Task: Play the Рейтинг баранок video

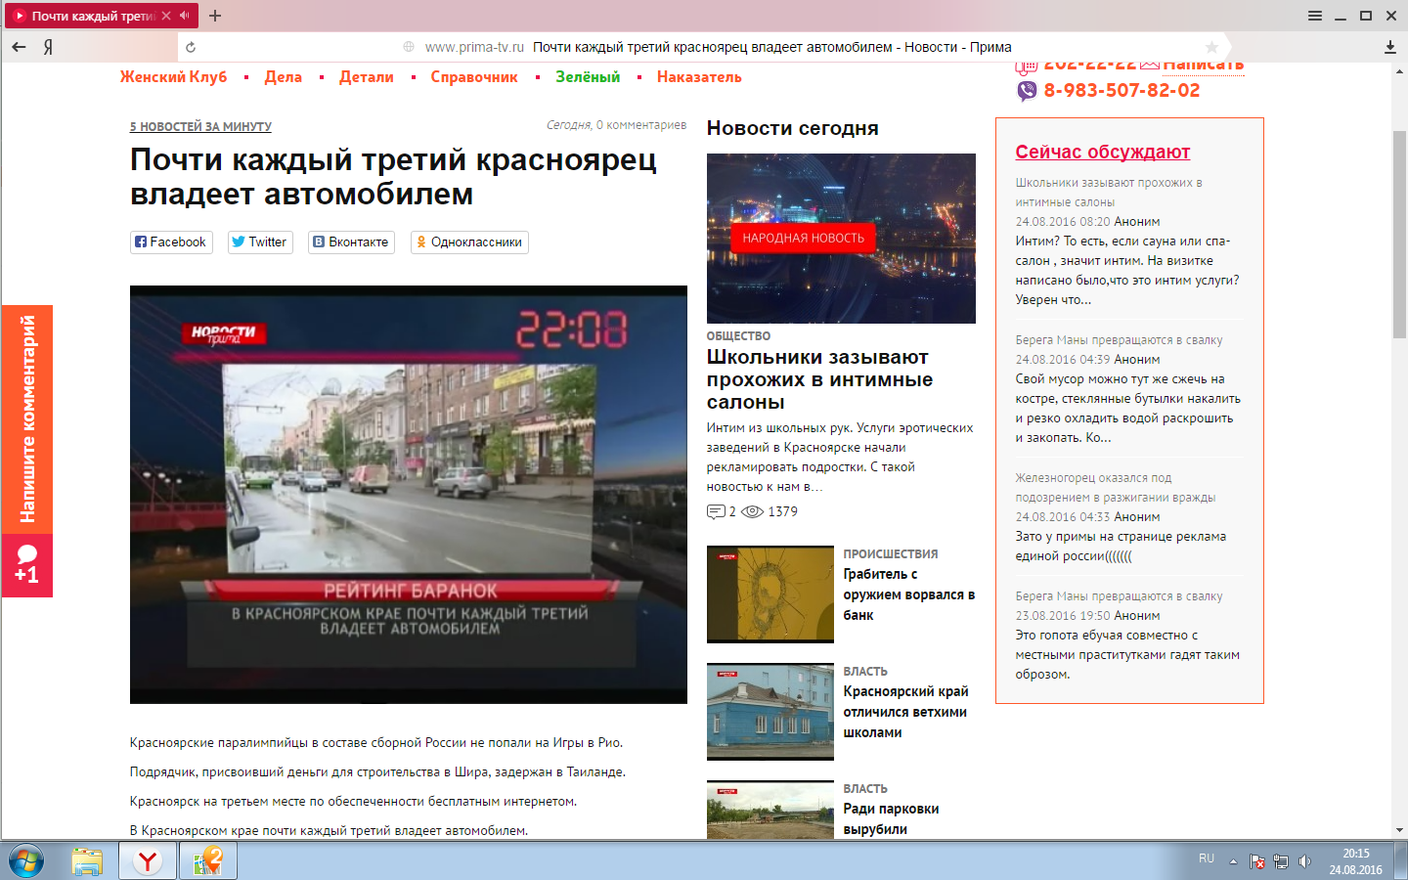Action: (409, 495)
